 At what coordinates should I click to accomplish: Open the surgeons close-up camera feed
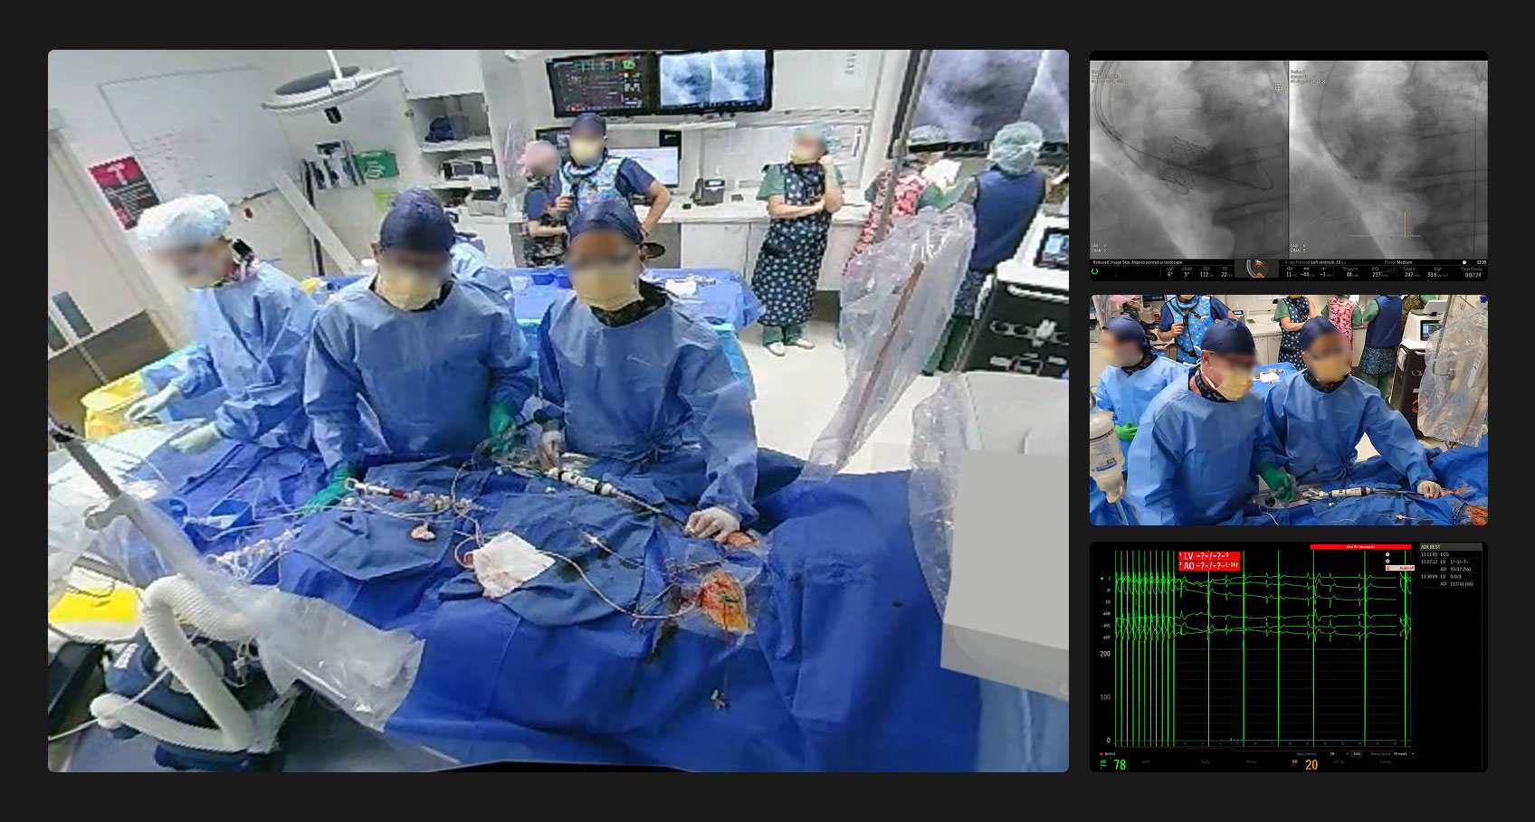coord(1289,410)
